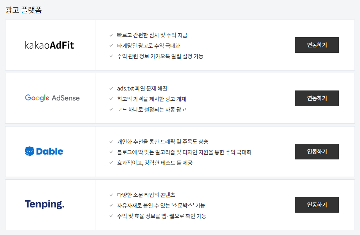Click checkmark beside ads.txt 파일 문제 해결

click(x=111, y=89)
